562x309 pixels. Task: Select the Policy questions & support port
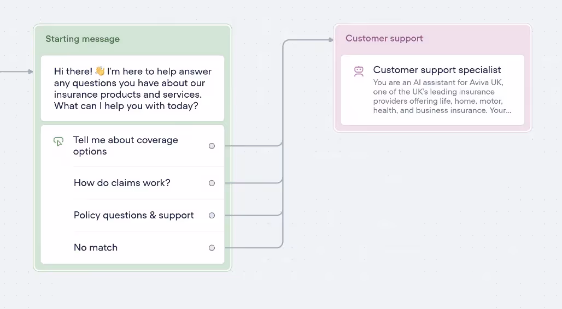point(212,215)
